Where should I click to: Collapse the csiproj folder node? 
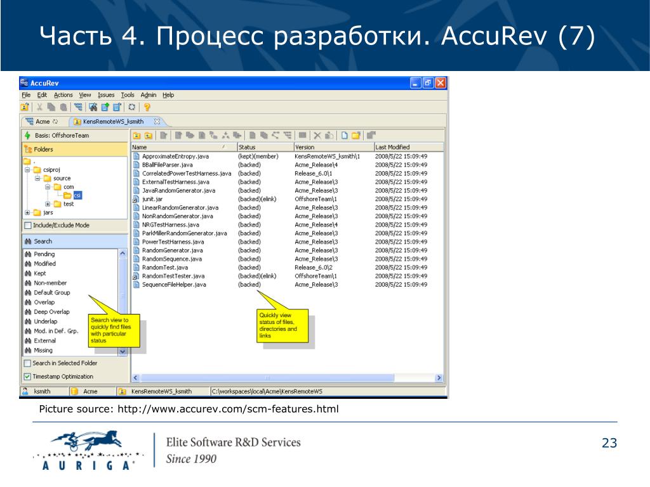click(x=27, y=170)
